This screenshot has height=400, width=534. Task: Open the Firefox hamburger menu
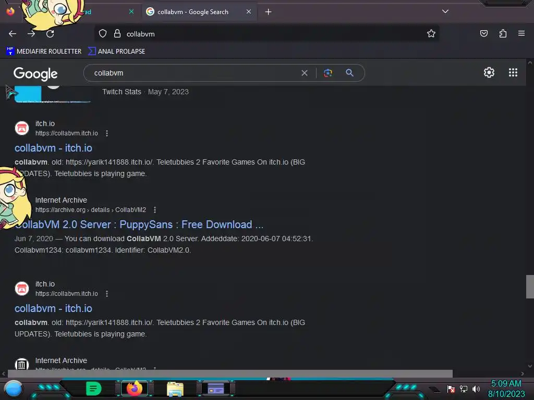(x=521, y=33)
